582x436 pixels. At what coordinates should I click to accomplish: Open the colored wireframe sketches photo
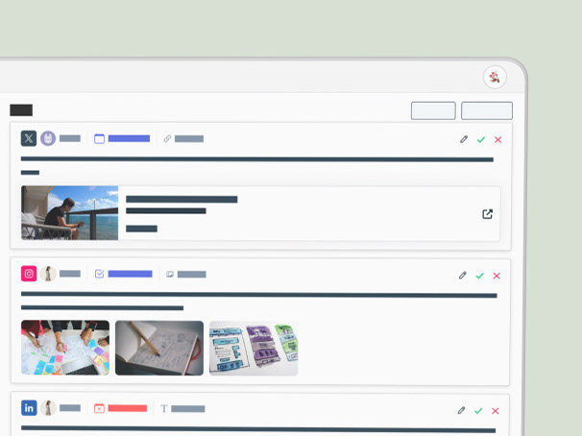(254, 349)
